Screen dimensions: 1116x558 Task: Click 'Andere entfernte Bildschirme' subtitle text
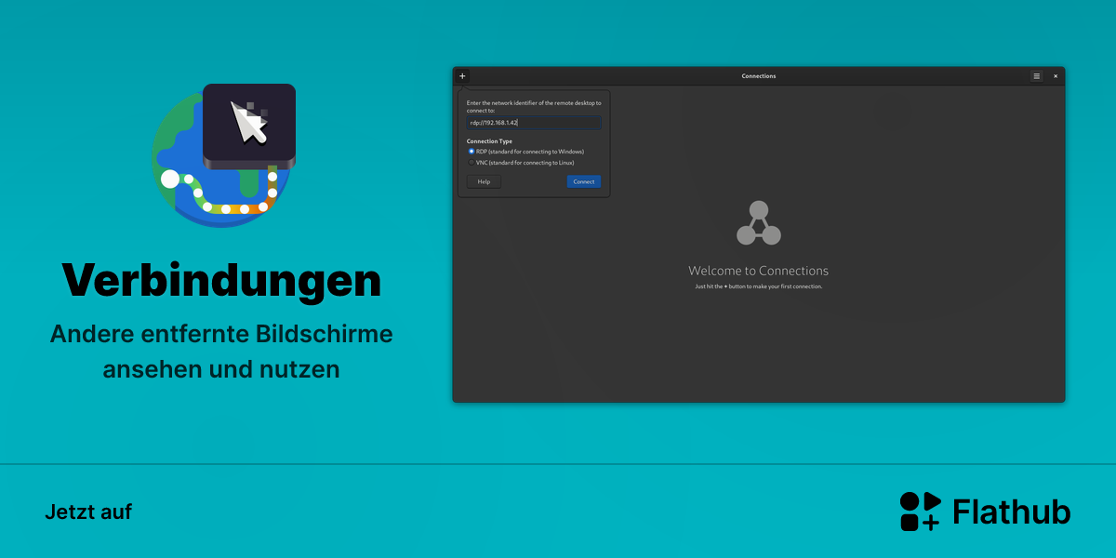(x=221, y=334)
